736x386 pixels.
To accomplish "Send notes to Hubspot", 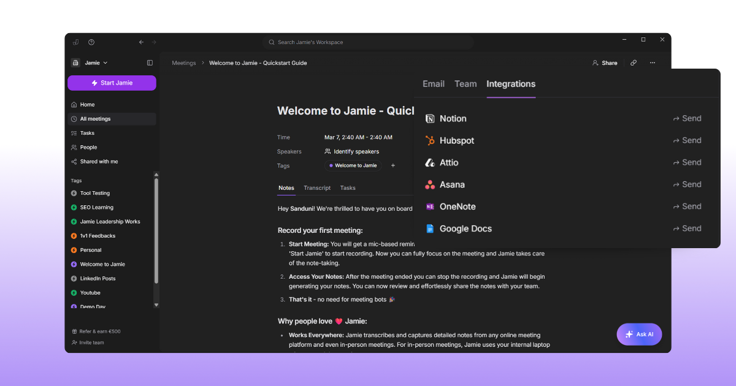I will point(687,140).
